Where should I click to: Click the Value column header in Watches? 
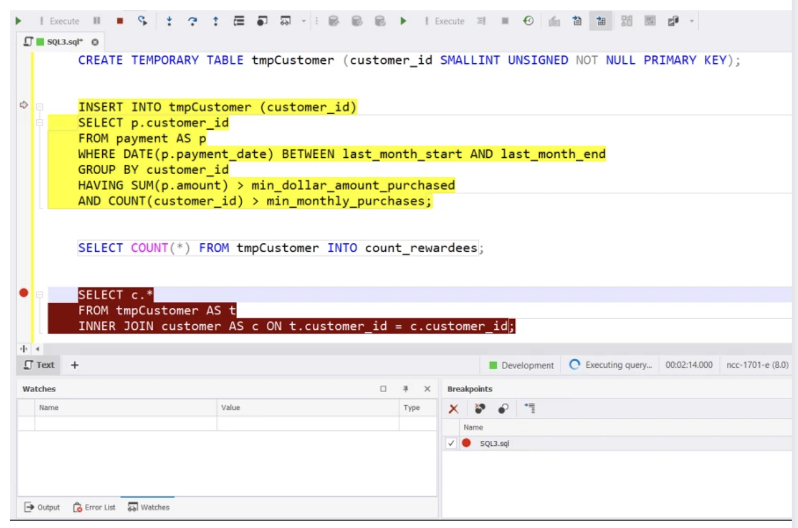(x=308, y=407)
